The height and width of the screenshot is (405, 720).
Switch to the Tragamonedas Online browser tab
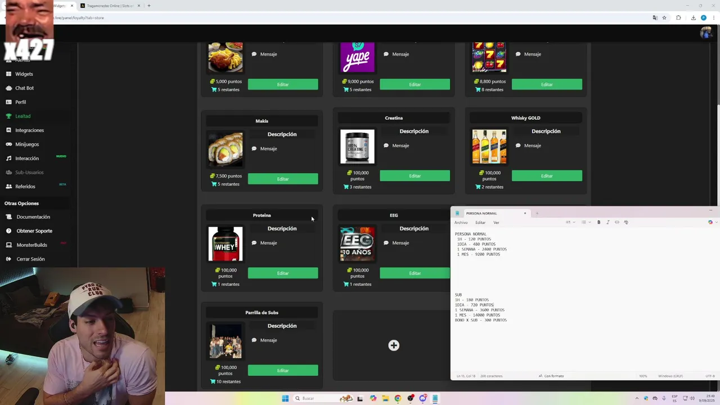[x=110, y=6]
